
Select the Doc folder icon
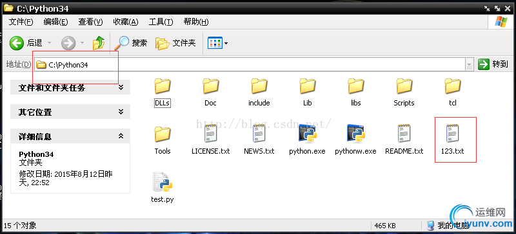pyautogui.click(x=211, y=86)
